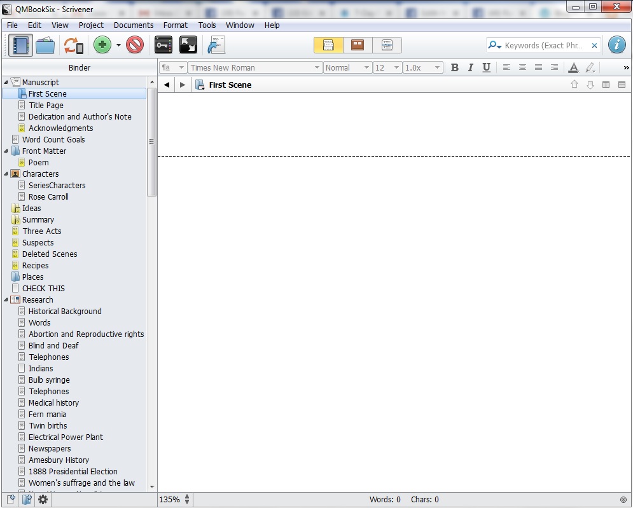The image size is (633, 508).
Task: Open the font size 12 dropdown
Action: (x=387, y=67)
